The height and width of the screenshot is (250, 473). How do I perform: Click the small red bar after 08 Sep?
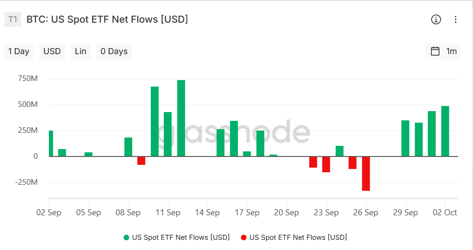(x=141, y=161)
